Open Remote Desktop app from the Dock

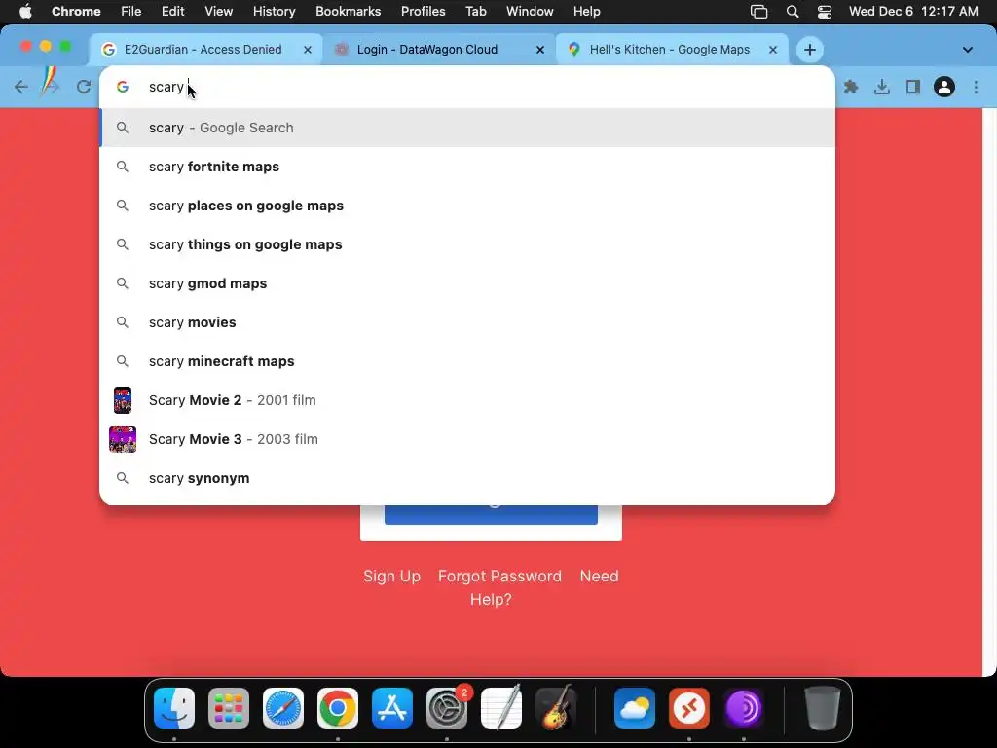pos(689,708)
